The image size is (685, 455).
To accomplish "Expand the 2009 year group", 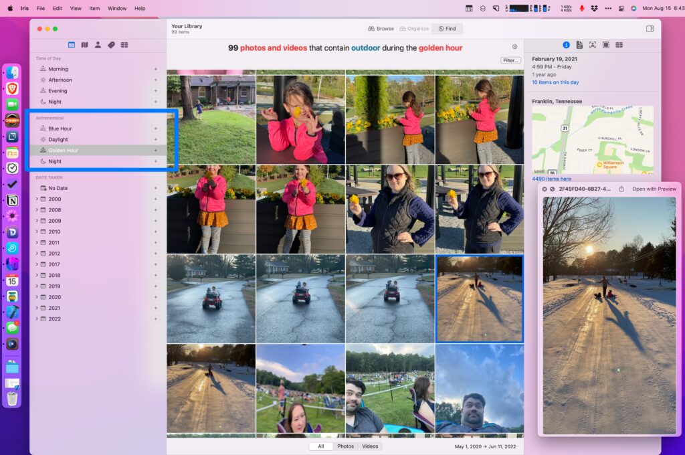I will point(37,221).
